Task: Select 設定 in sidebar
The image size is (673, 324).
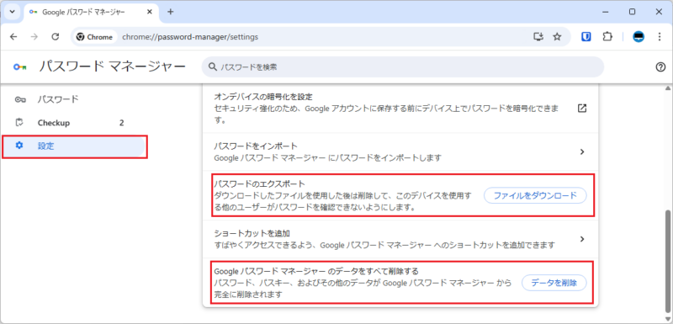Action: point(74,146)
